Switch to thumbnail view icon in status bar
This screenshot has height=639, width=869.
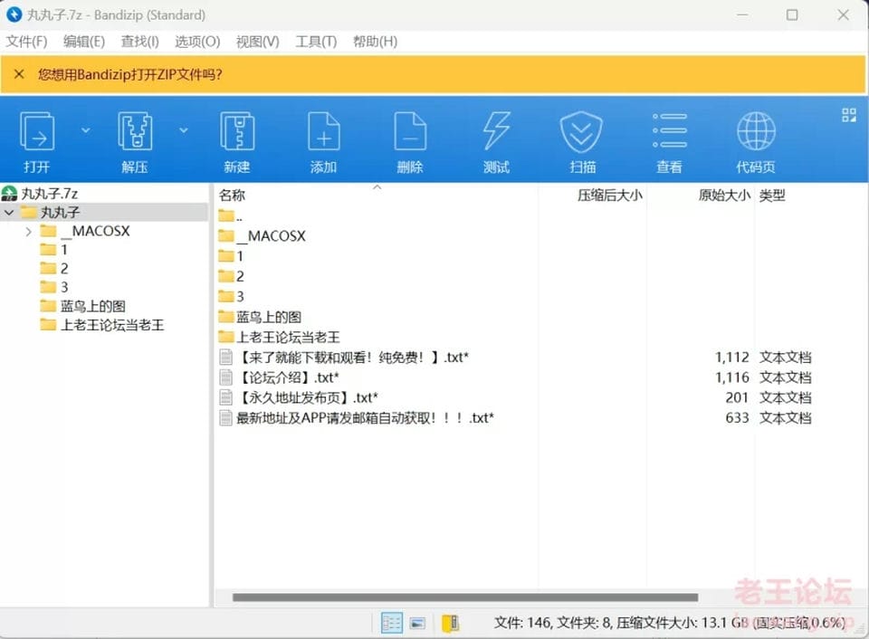click(x=417, y=624)
